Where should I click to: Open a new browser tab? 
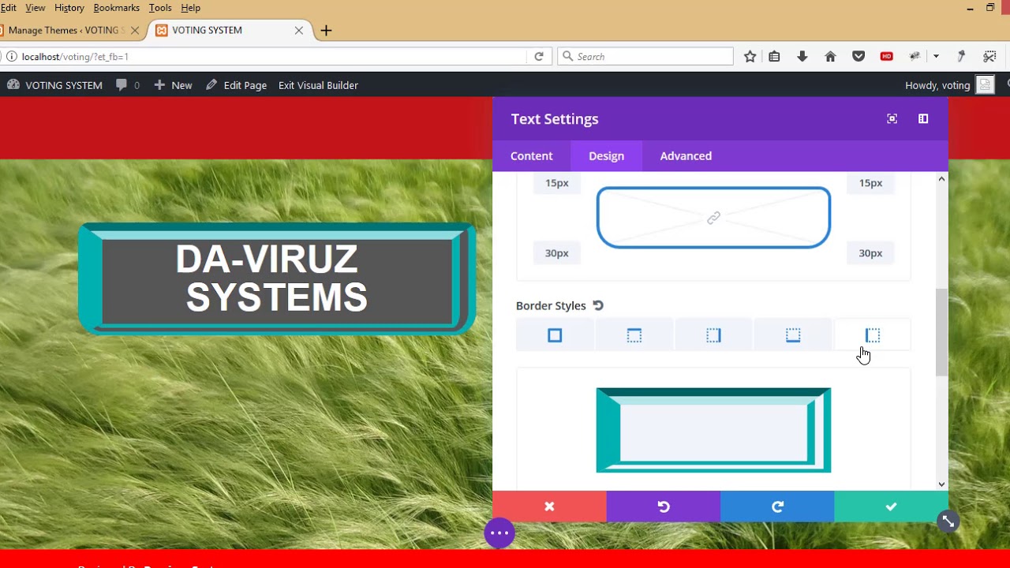pyautogui.click(x=326, y=30)
